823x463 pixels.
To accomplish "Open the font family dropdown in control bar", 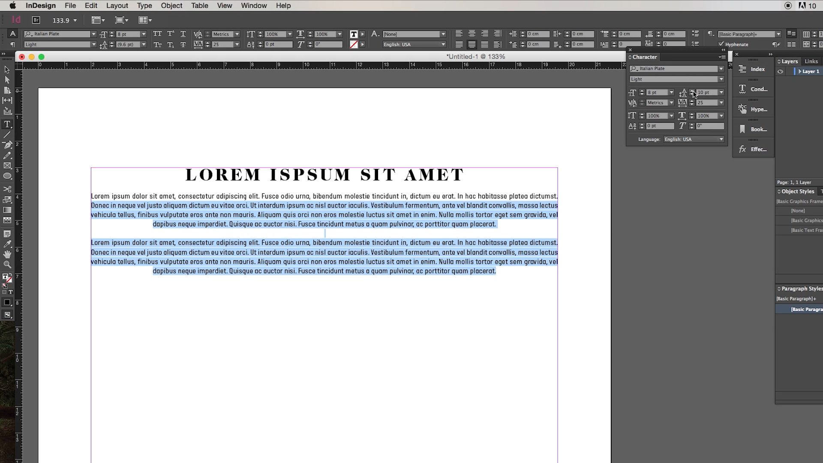I will [x=93, y=34].
